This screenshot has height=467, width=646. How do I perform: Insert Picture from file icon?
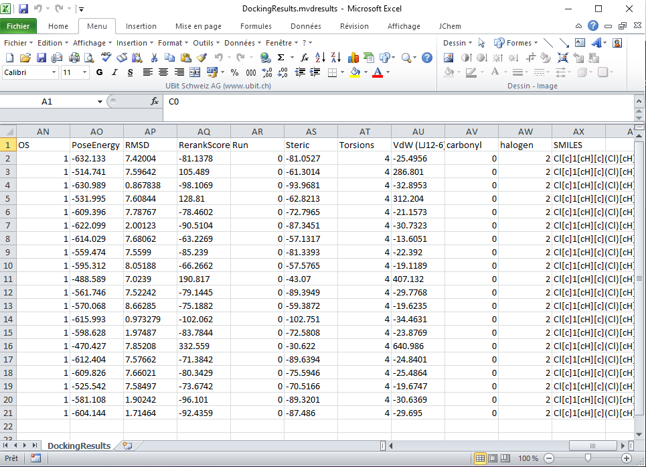449,58
